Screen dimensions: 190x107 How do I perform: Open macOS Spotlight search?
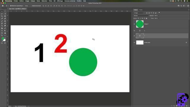coord(181,1)
